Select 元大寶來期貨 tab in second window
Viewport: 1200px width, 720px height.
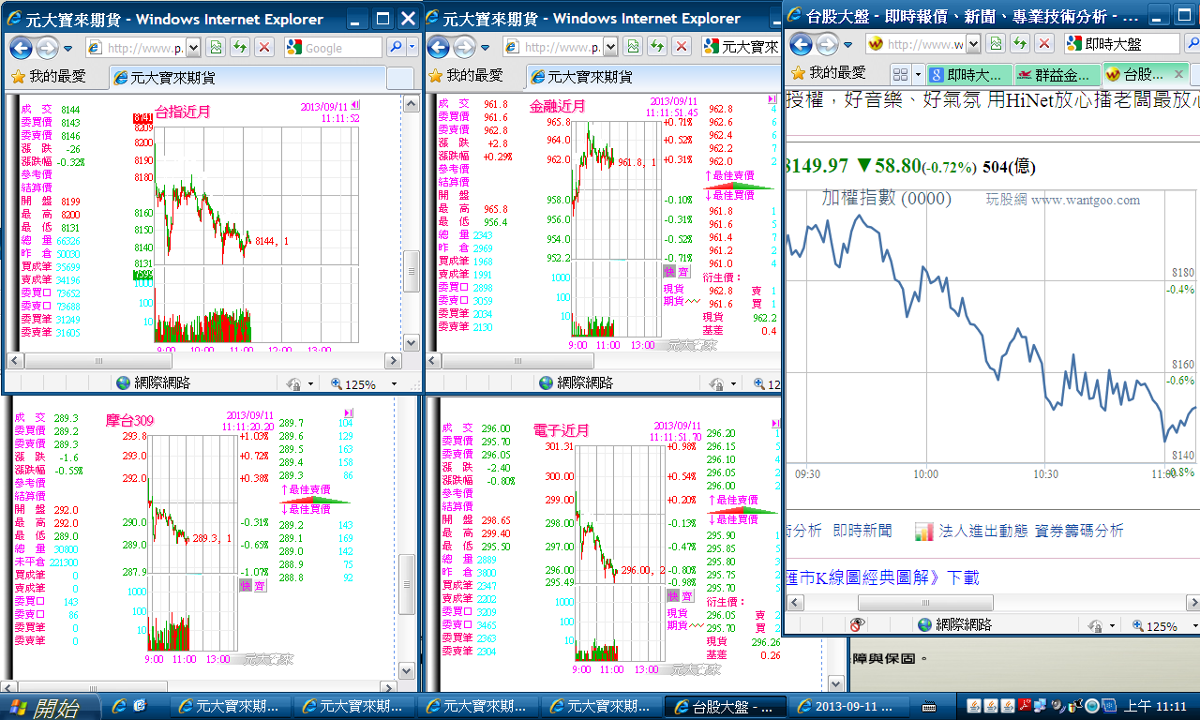click(653, 78)
